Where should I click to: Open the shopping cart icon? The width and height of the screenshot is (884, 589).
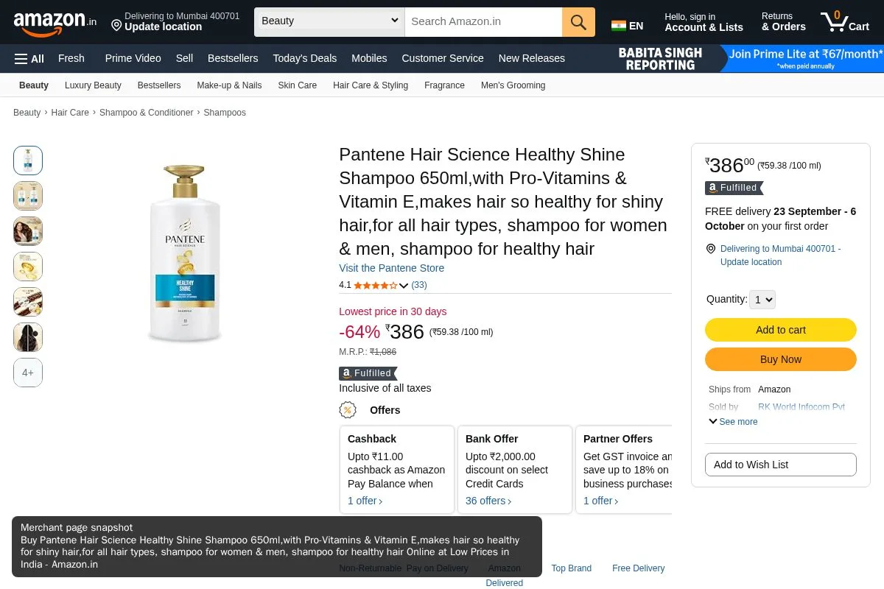[845, 21]
